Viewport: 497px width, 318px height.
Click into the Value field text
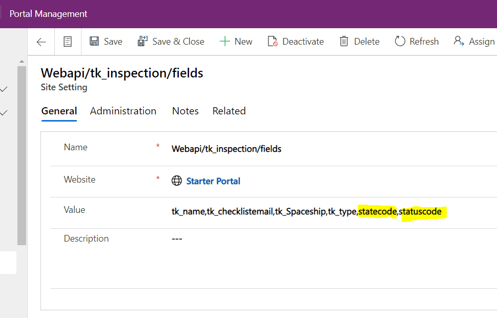(306, 211)
